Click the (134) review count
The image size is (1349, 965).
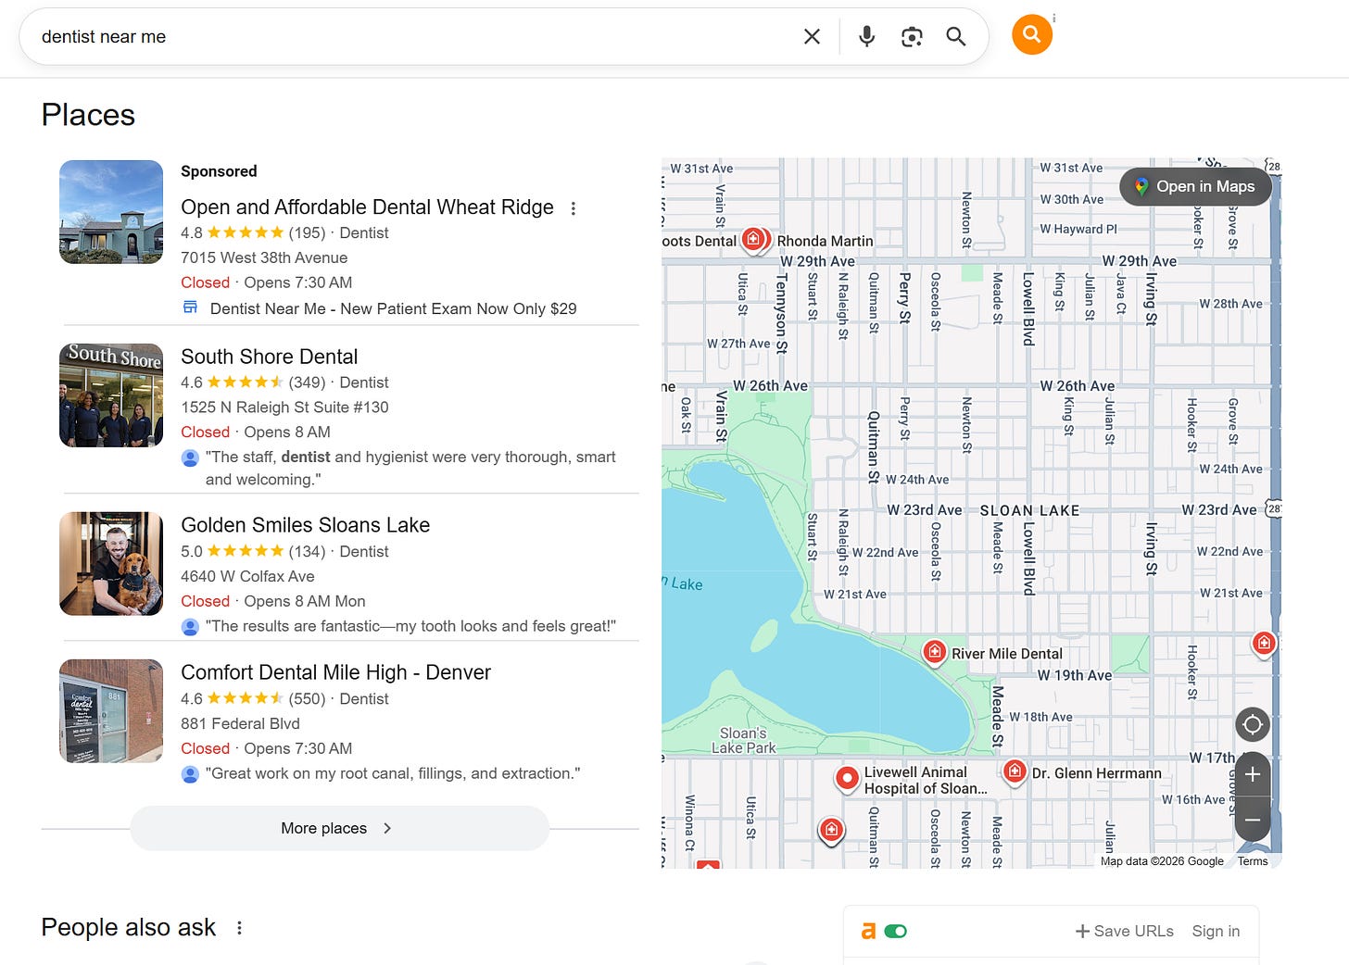click(x=307, y=551)
